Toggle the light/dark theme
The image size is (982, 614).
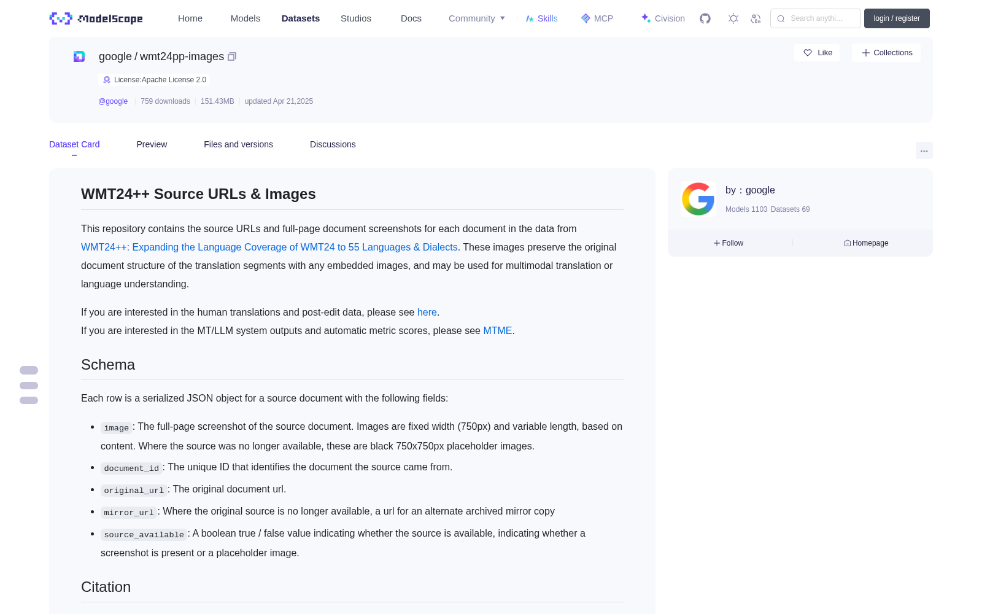click(x=733, y=18)
